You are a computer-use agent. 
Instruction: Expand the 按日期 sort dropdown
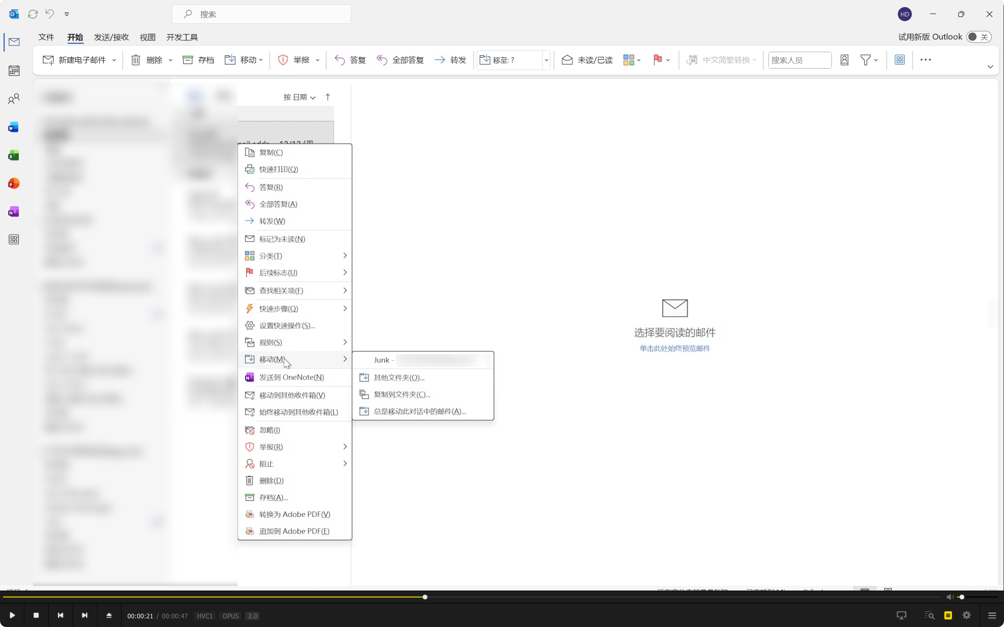[x=299, y=97]
